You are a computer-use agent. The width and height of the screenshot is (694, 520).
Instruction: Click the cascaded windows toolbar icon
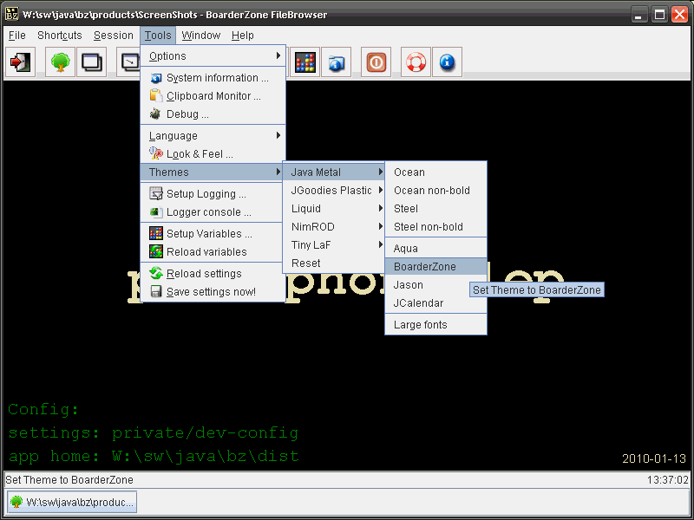[x=92, y=62]
